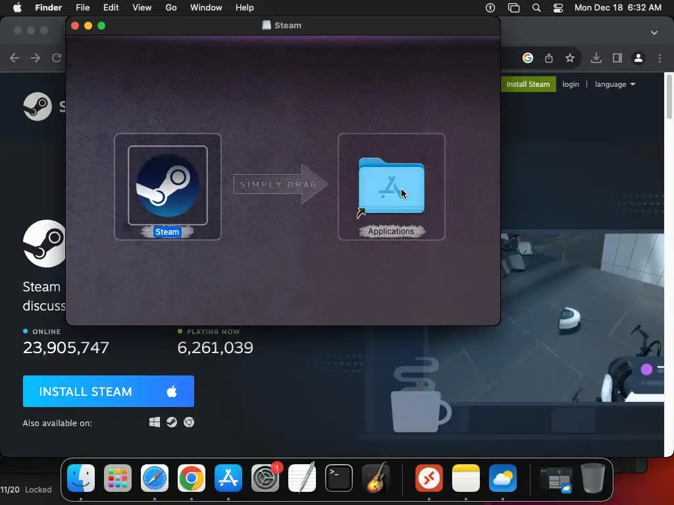Click the Steam label under the app icon

[167, 232]
